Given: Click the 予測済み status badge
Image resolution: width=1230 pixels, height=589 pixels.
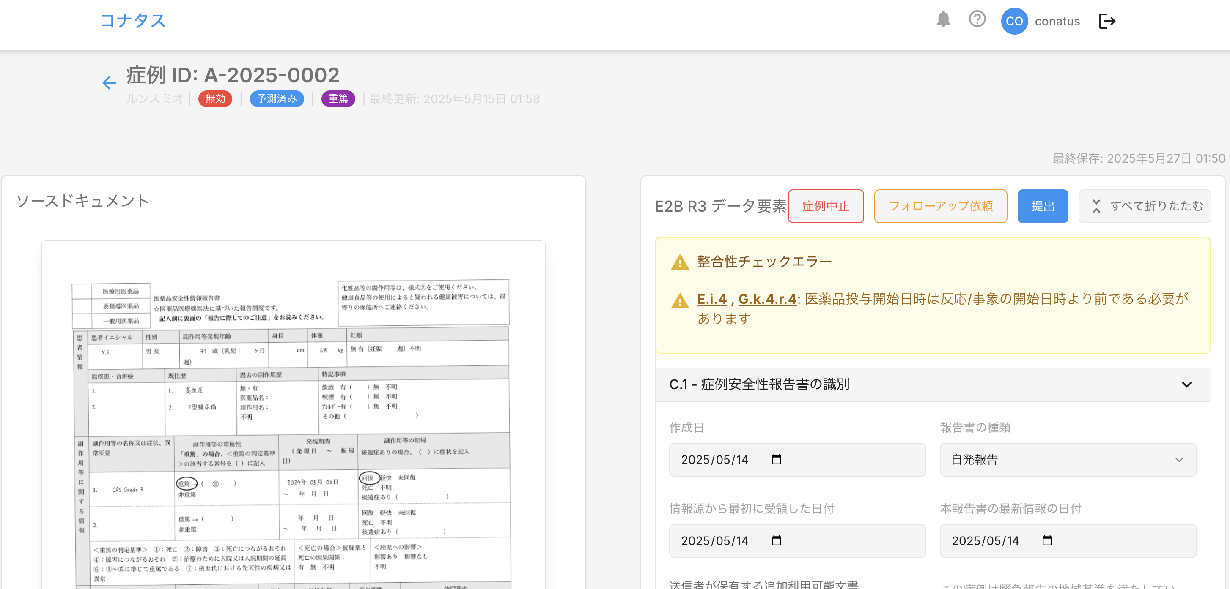Looking at the screenshot, I should (277, 99).
